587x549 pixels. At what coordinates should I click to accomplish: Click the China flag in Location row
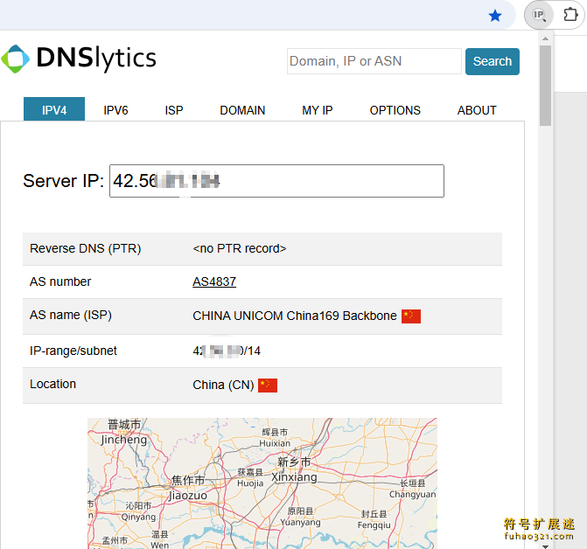[x=268, y=386]
